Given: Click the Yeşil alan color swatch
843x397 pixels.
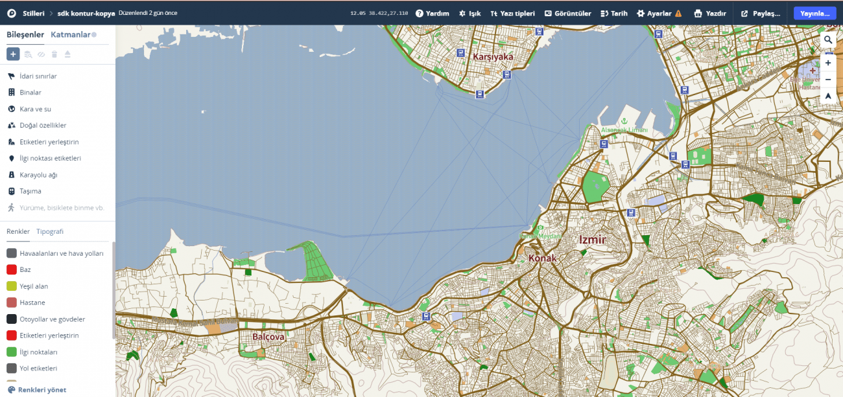Looking at the screenshot, I should [x=12, y=286].
